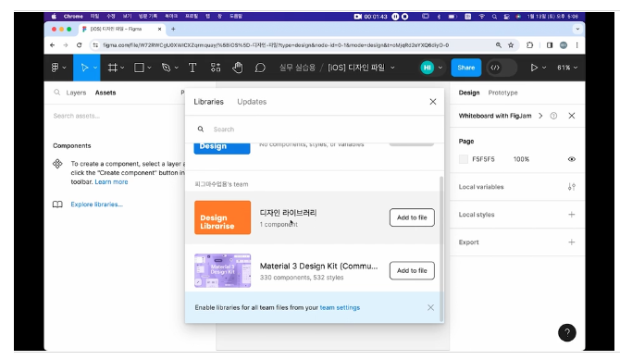Open the Apple menu

[54, 17]
